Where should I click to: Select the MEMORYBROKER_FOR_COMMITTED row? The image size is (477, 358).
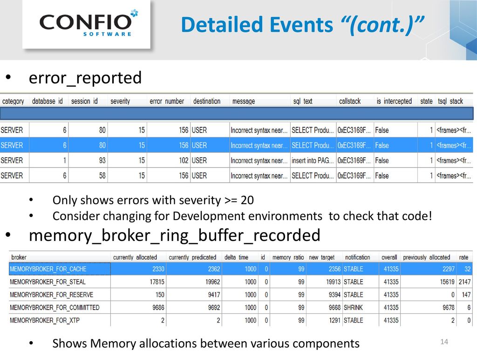(241, 308)
